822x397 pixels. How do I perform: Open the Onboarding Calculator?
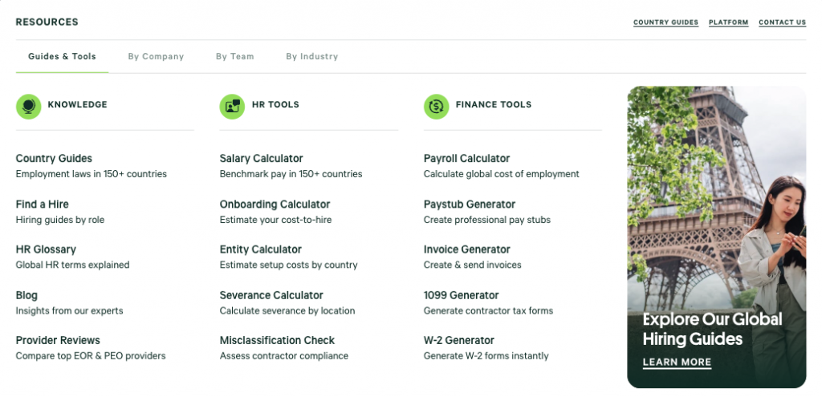275,205
